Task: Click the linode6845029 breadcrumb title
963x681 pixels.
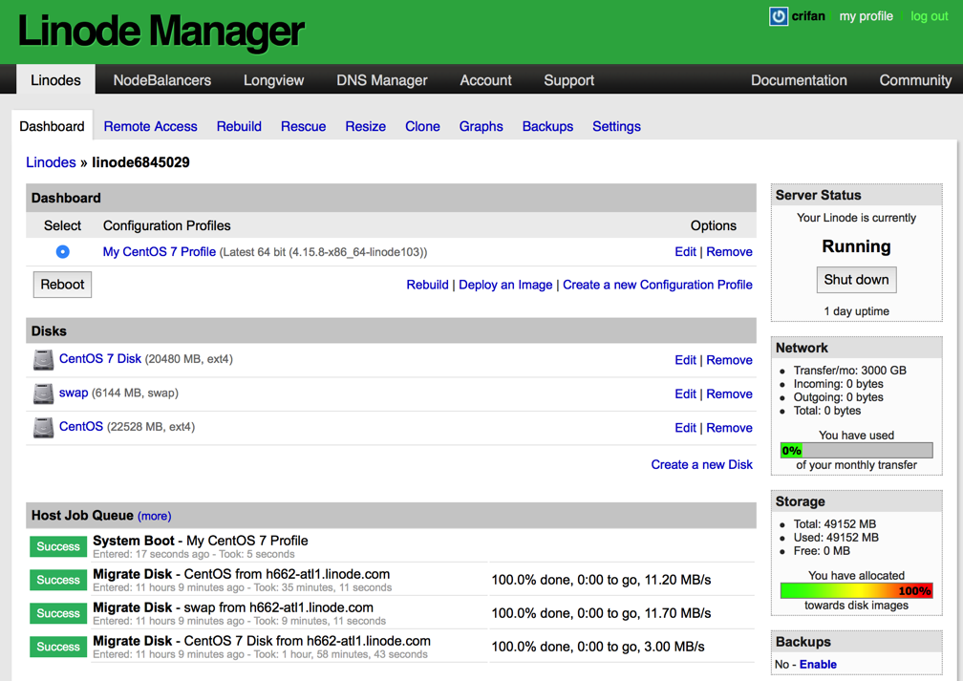Action: coord(140,162)
